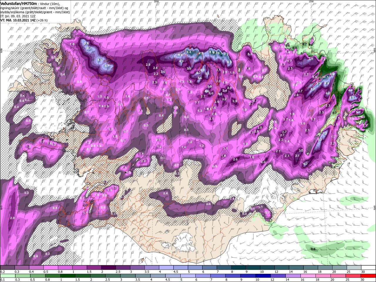Click the 10.5 precipitation value in the east
The height and width of the screenshot is (282, 376).
[x=325, y=77]
